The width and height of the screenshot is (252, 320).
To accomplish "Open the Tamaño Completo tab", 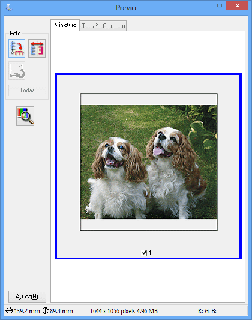I will pos(103,26).
